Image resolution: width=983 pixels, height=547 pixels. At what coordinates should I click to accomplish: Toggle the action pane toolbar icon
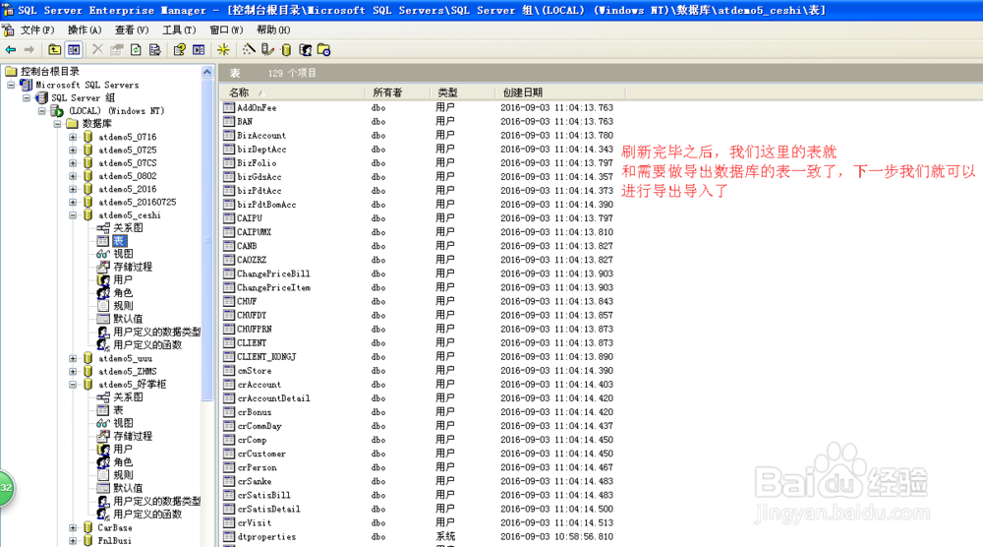click(x=199, y=49)
